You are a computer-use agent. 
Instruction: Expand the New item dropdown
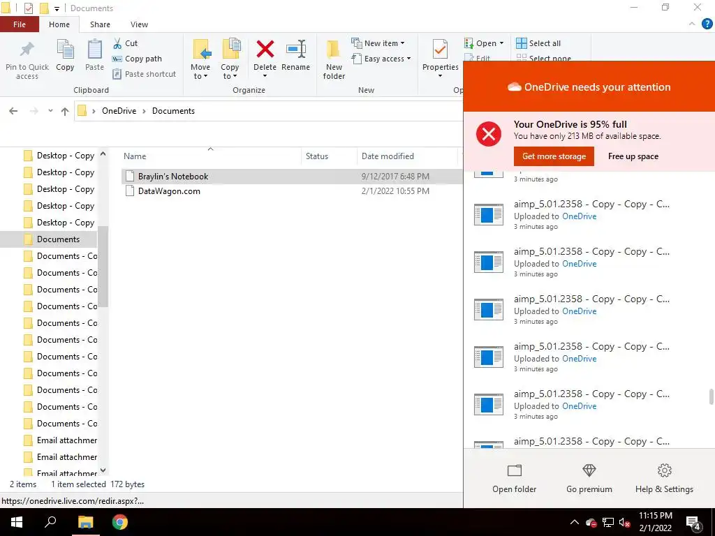pyautogui.click(x=402, y=43)
